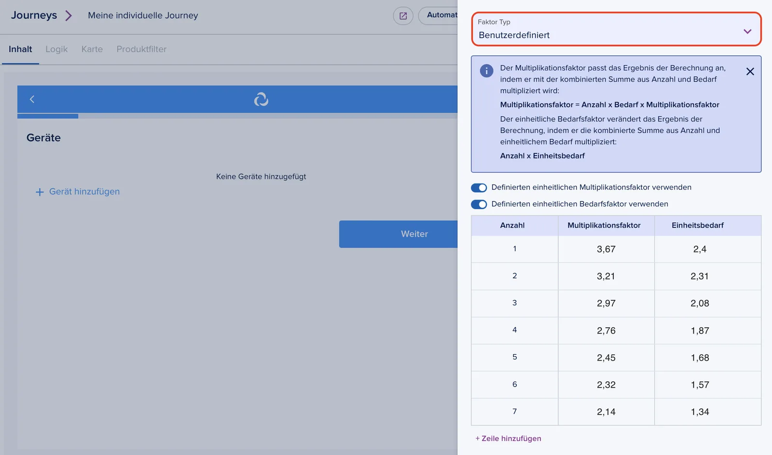Edit Multiplikationsfaktor value 3,67

point(606,249)
